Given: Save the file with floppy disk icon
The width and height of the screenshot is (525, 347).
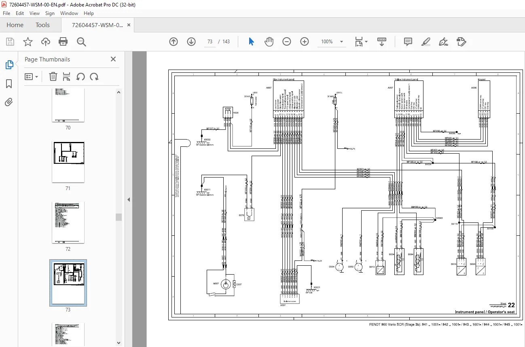Looking at the screenshot, I should (10, 42).
